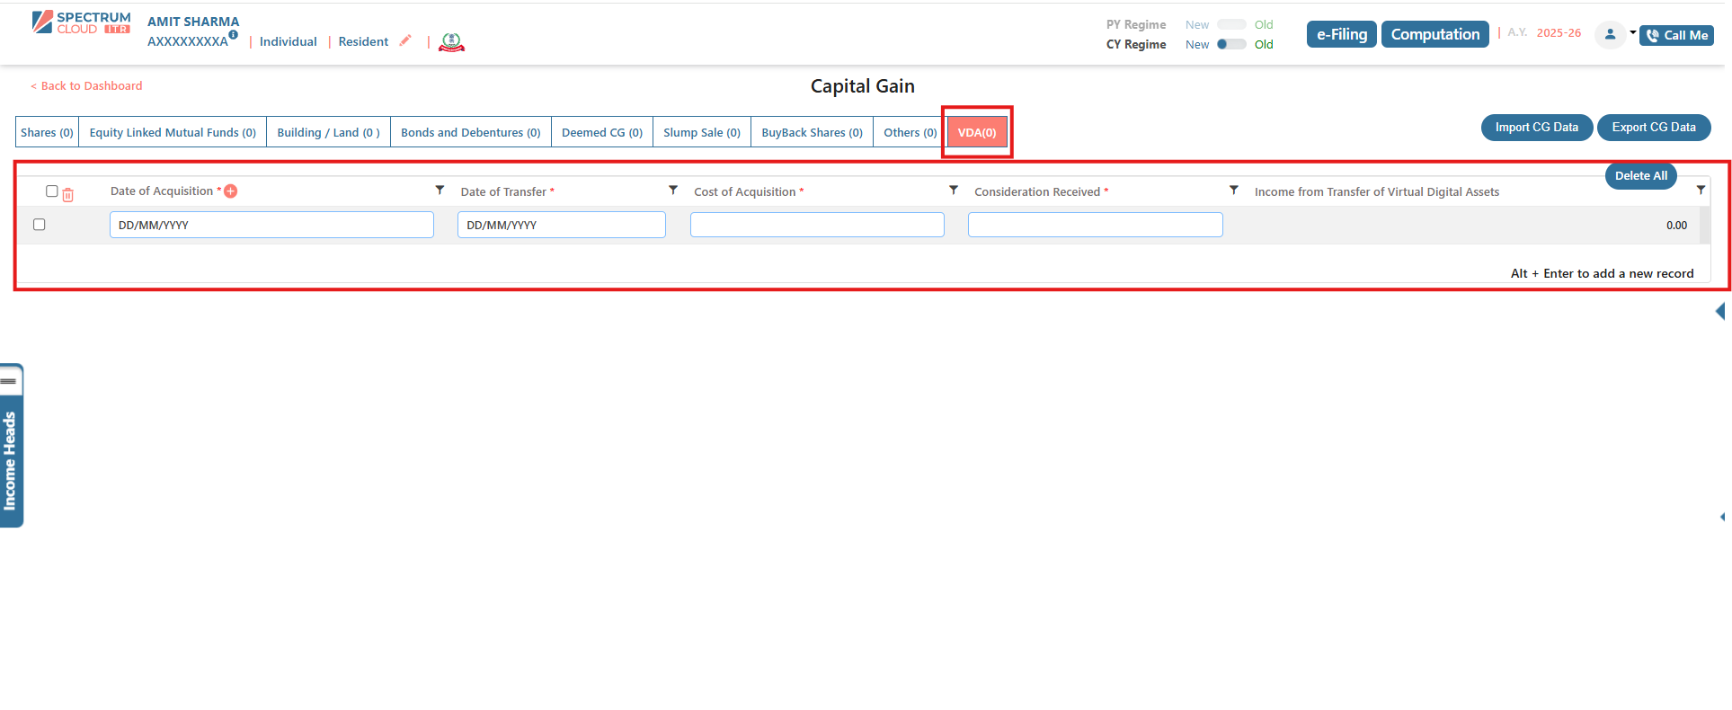This screenshot has height=710, width=1732.
Task: Click the pencil edit icon beside Resident
Action: (x=405, y=40)
